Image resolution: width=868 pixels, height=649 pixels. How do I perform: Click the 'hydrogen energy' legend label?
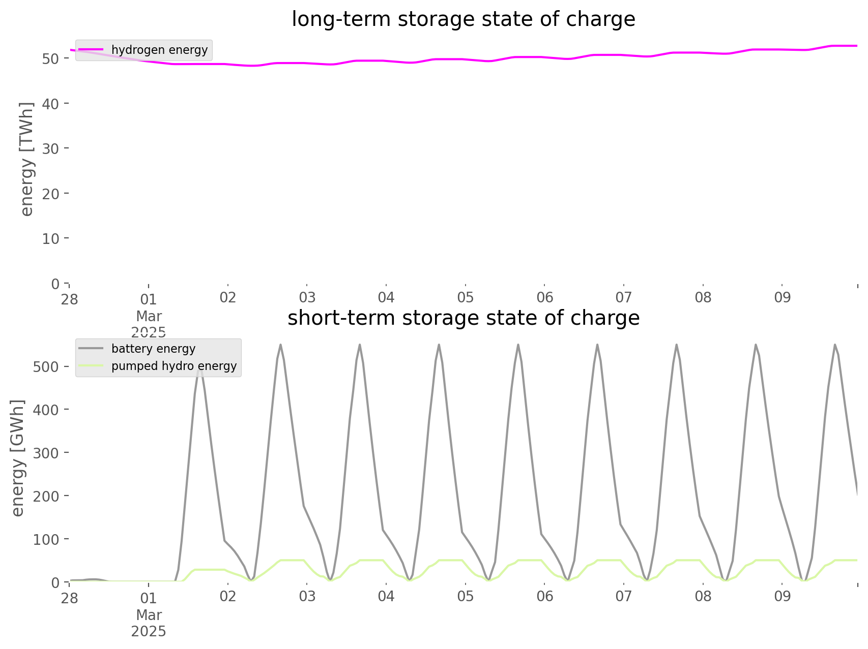click(x=160, y=50)
